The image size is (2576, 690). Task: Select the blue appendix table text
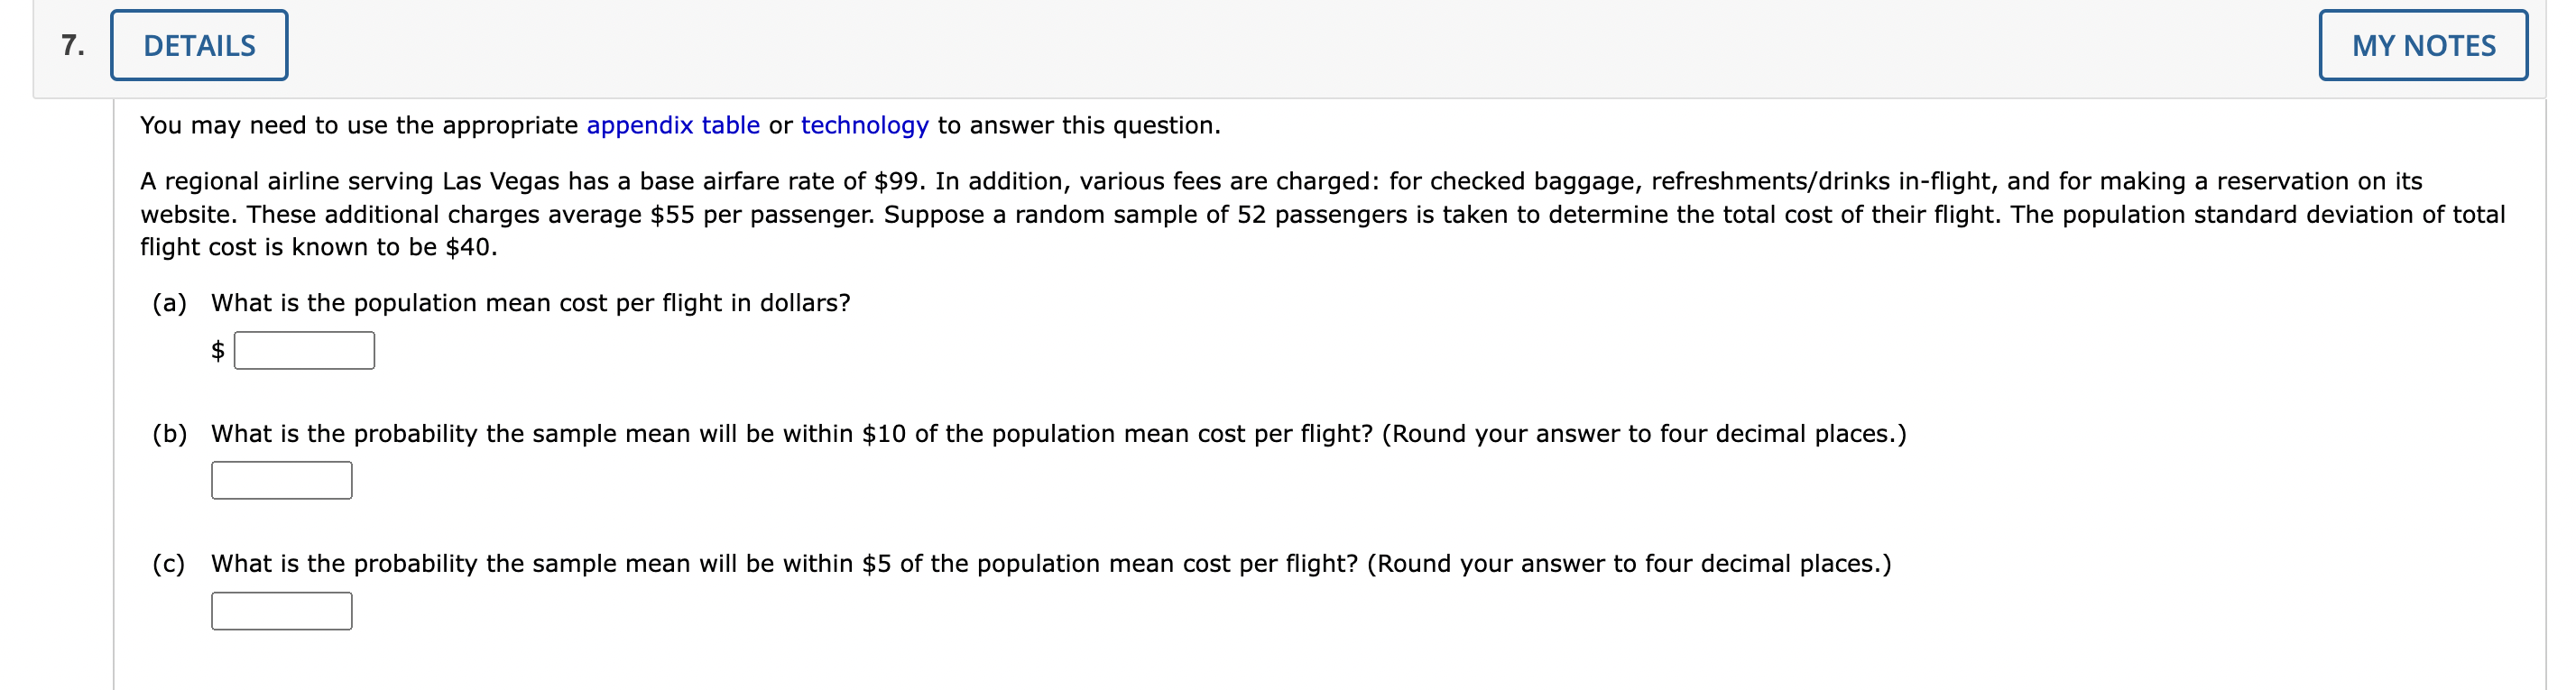click(673, 125)
